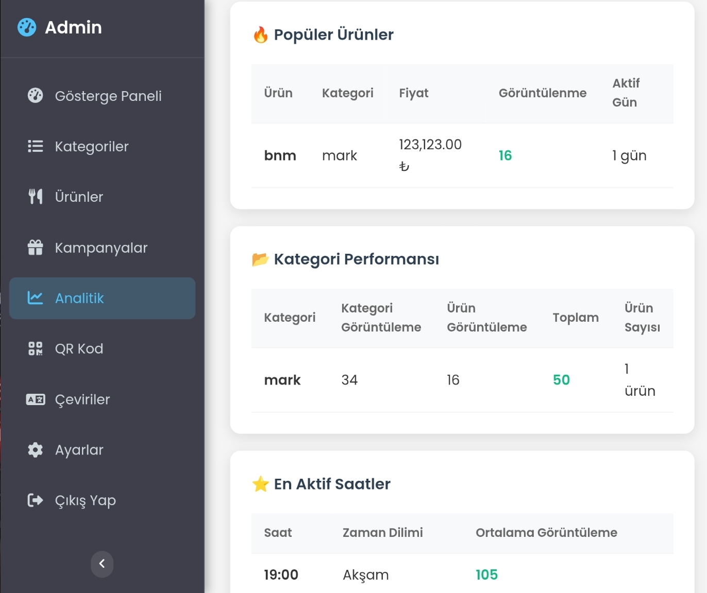Open Gösterge Paneli via its gauge icon
Viewport: 707px width, 593px height.
[x=35, y=95]
